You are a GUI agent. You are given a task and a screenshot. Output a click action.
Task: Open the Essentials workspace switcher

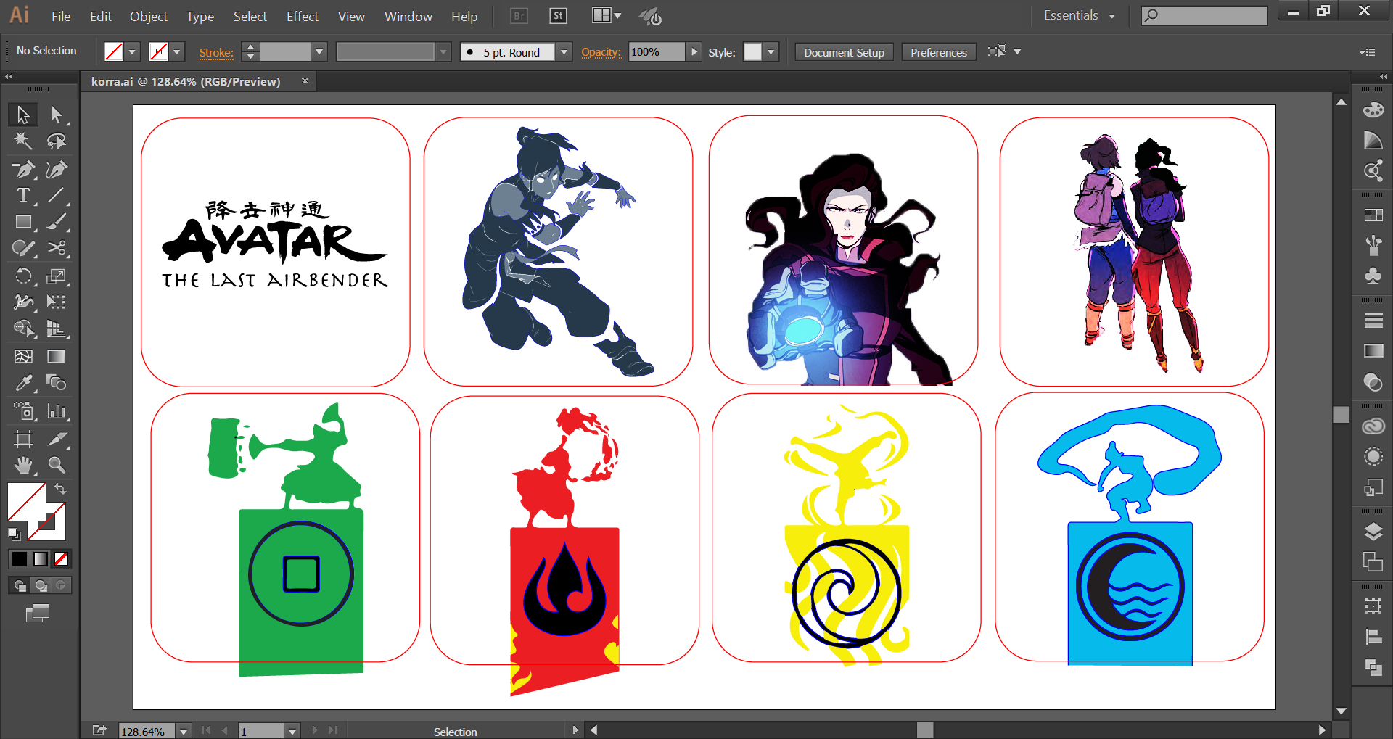click(1079, 15)
